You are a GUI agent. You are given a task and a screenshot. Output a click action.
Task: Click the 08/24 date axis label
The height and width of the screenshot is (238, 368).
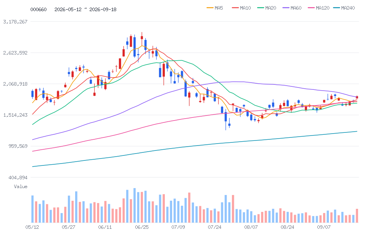(287, 227)
